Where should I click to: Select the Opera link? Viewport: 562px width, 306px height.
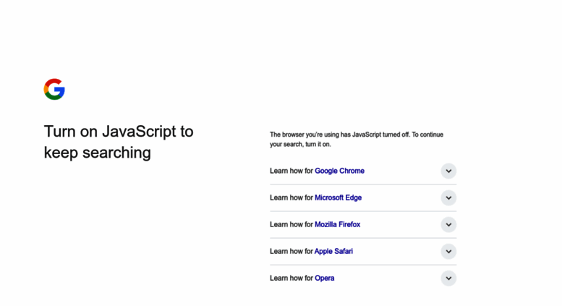(x=324, y=278)
